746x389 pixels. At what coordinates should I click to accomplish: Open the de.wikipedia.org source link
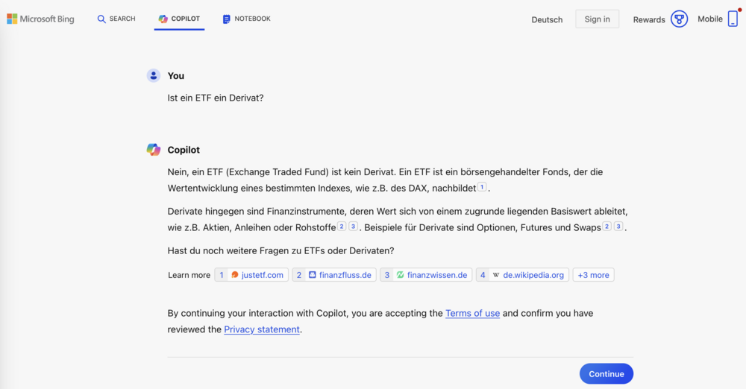coord(533,275)
